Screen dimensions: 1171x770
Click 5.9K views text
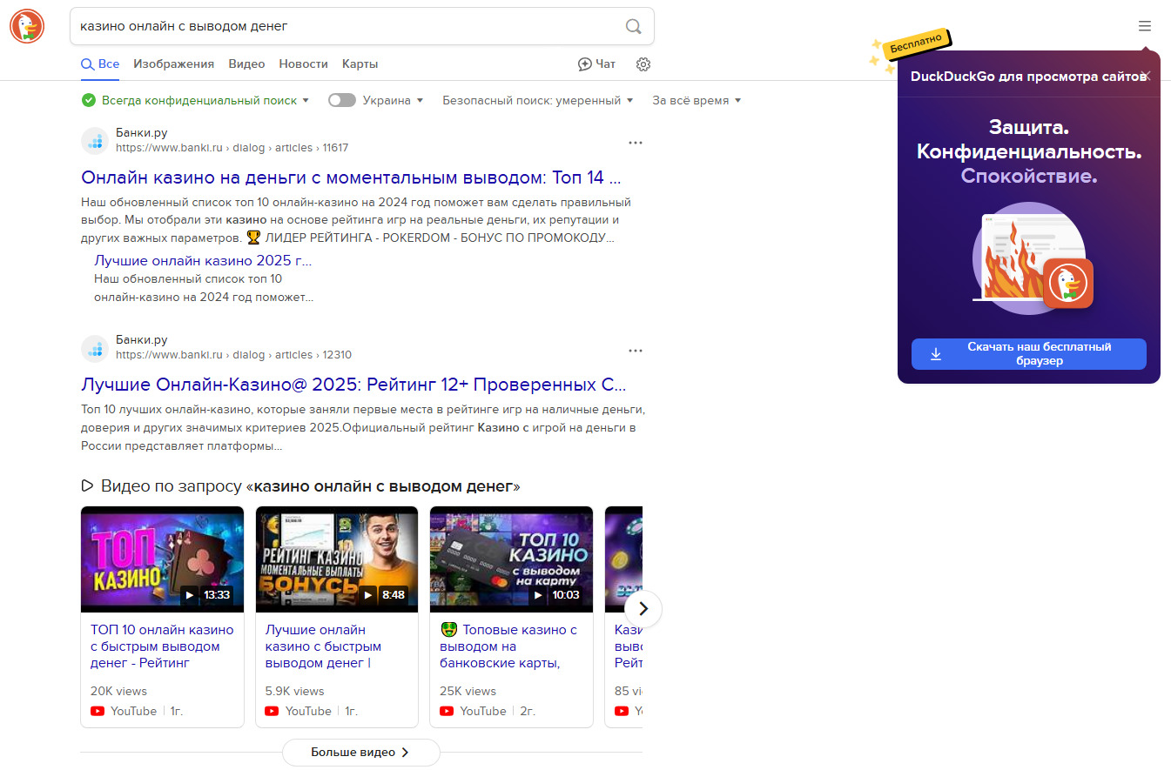coord(294,691)
